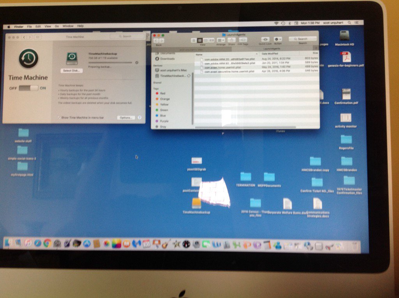
Task: Stop the backup with the x button
Action: pyautogui.click(x=137, y=63)
